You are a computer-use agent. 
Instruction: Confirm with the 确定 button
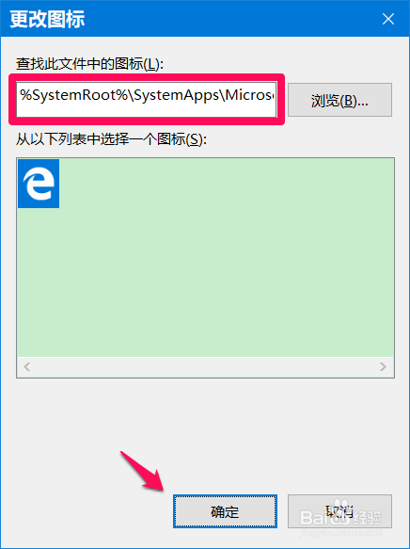[225, 511]
